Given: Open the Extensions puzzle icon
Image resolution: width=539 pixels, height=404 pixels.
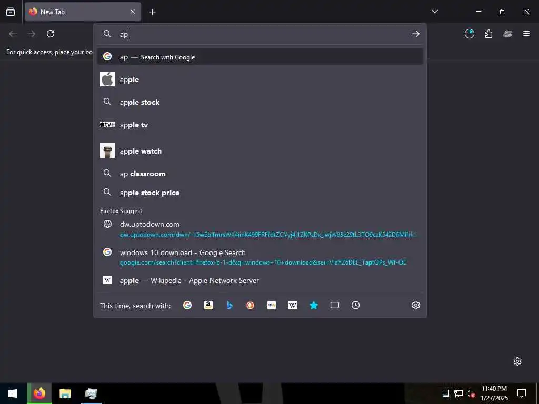Looking at the screenshot, I should click(488, 34).
